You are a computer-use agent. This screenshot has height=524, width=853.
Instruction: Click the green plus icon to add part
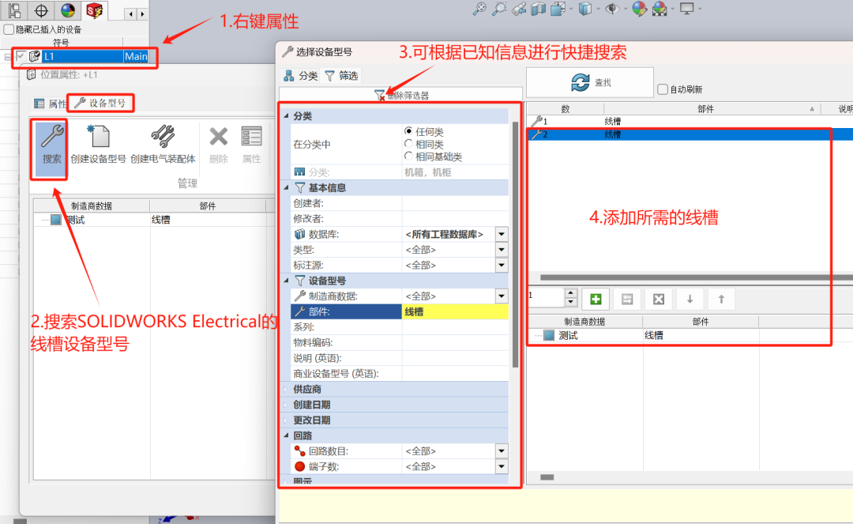coord(596,299)
